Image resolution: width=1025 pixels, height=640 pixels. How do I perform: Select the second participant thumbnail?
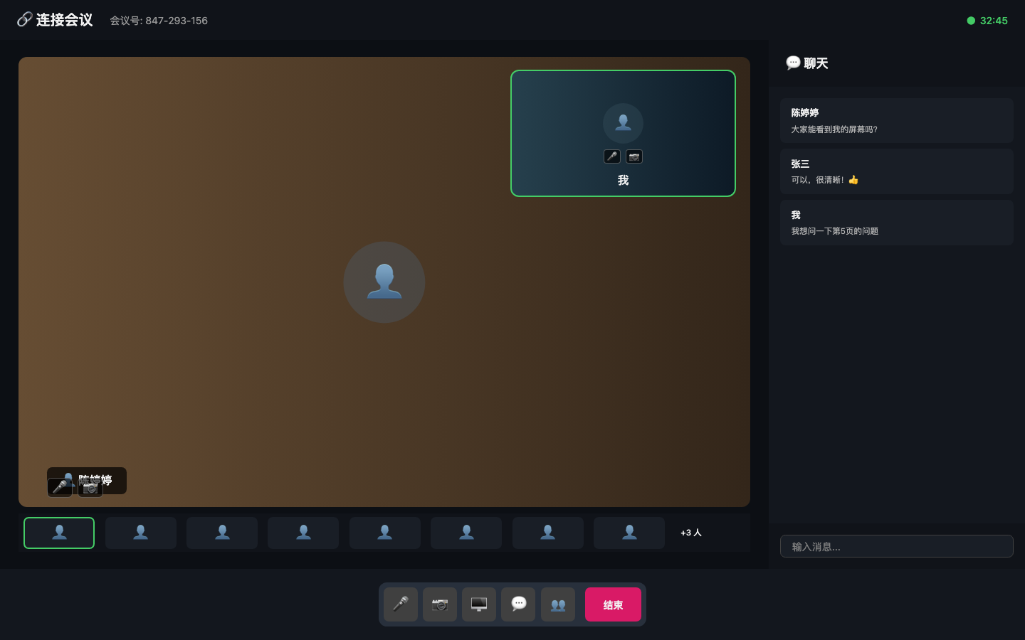[141, 533]
